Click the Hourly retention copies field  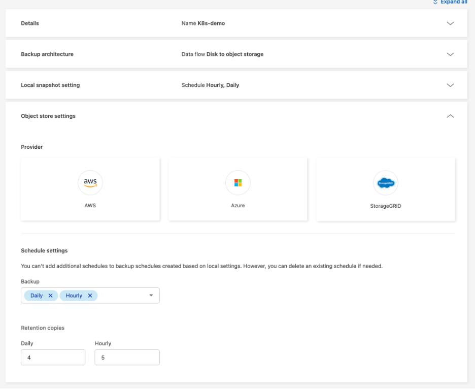click(127, 358)
